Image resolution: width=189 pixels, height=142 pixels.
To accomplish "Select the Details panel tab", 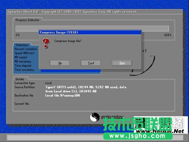I will point(20,79).
